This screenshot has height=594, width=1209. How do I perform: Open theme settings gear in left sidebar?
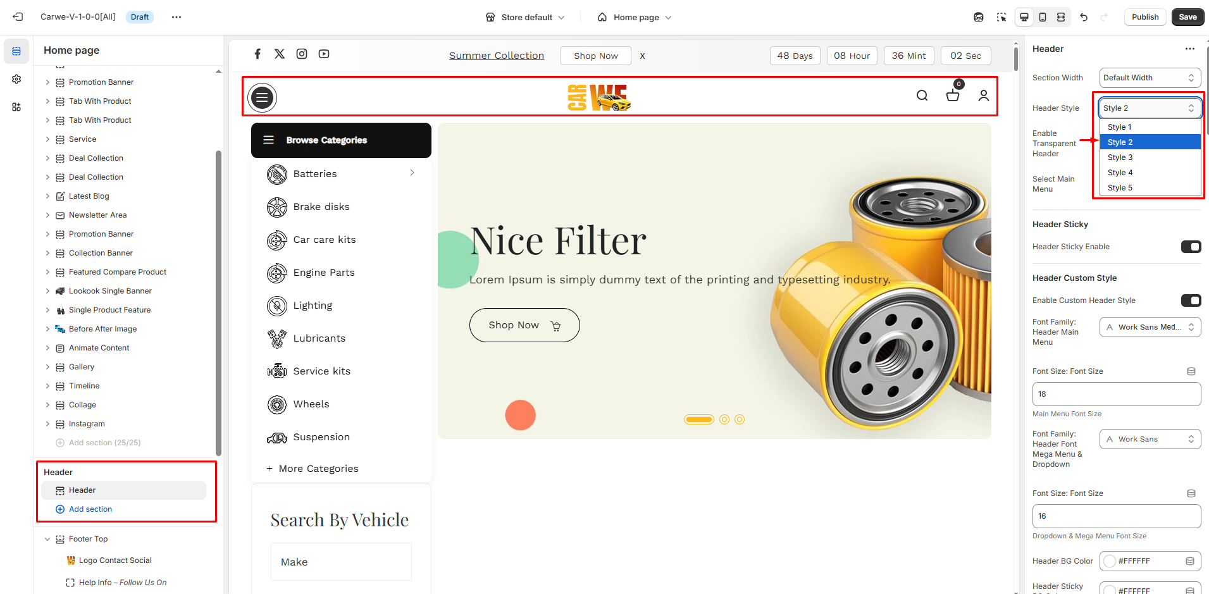(16, 79)
